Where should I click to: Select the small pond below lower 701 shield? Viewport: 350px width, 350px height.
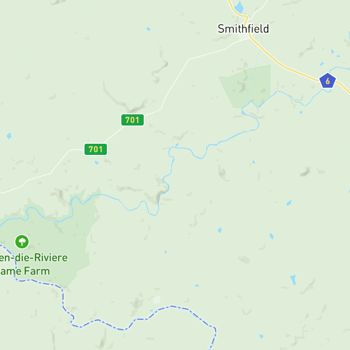click(97, 162)
